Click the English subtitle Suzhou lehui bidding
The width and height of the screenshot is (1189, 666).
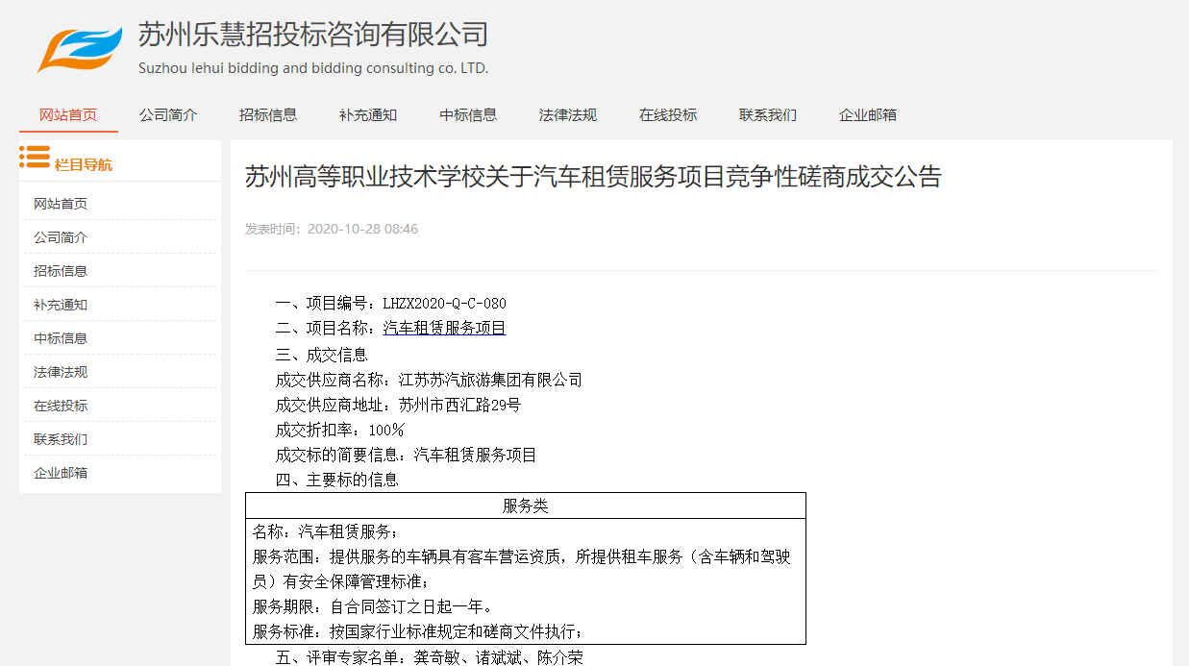[313, 68]
